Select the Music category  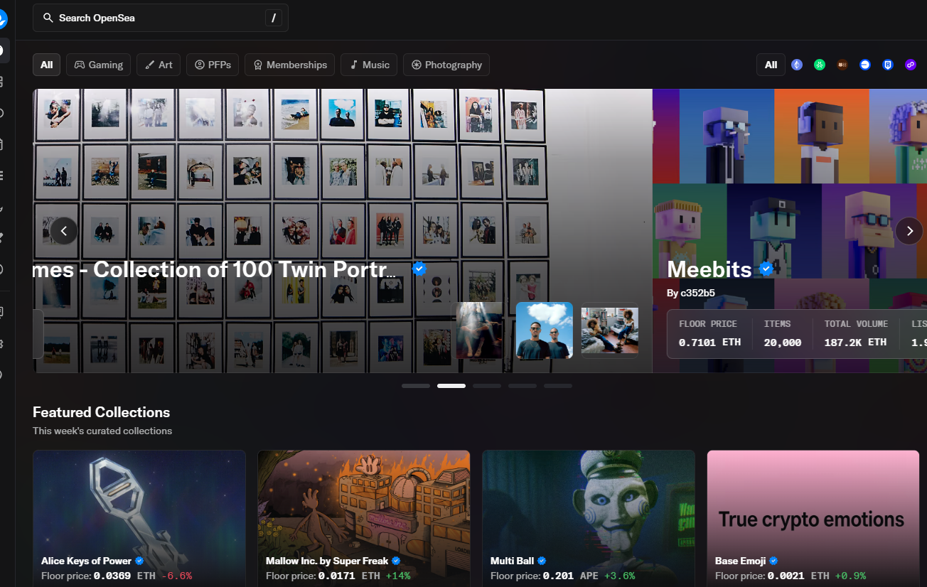click(x=369, y=65)
